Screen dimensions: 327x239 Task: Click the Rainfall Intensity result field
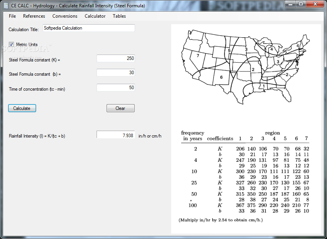(x=116, y=135)
